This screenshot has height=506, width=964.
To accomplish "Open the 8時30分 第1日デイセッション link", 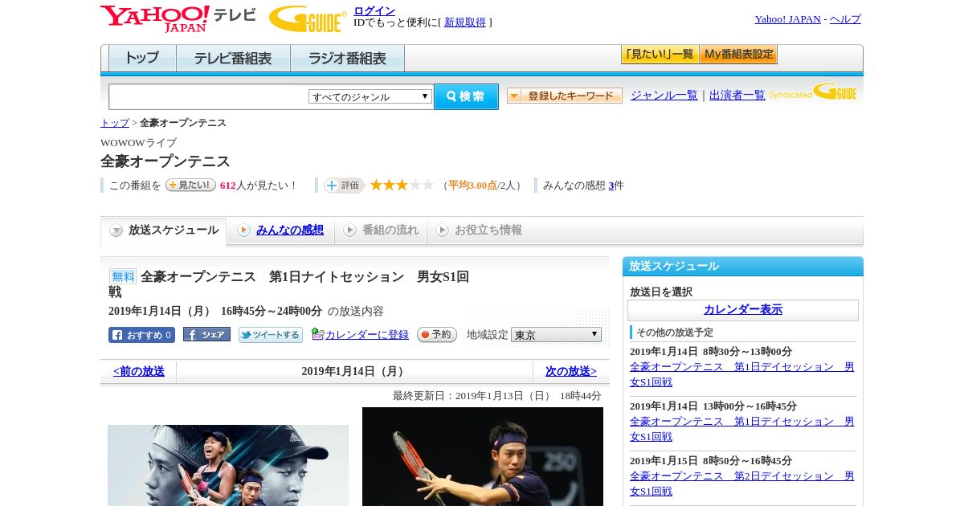I will pyautogui.click(x=741, y=374).
